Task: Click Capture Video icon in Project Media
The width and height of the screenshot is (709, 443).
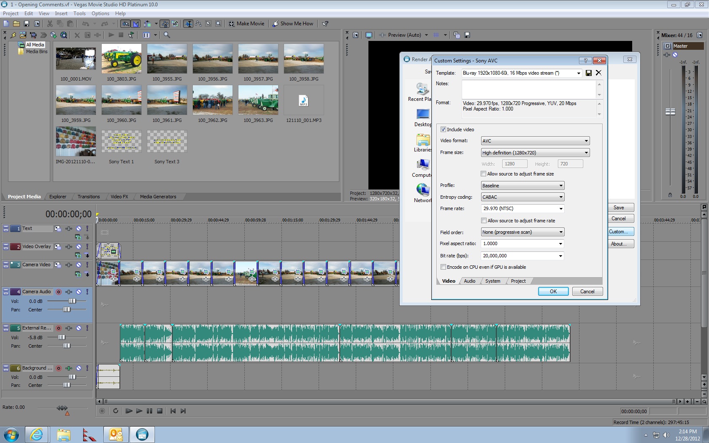Action: (33, 35)
